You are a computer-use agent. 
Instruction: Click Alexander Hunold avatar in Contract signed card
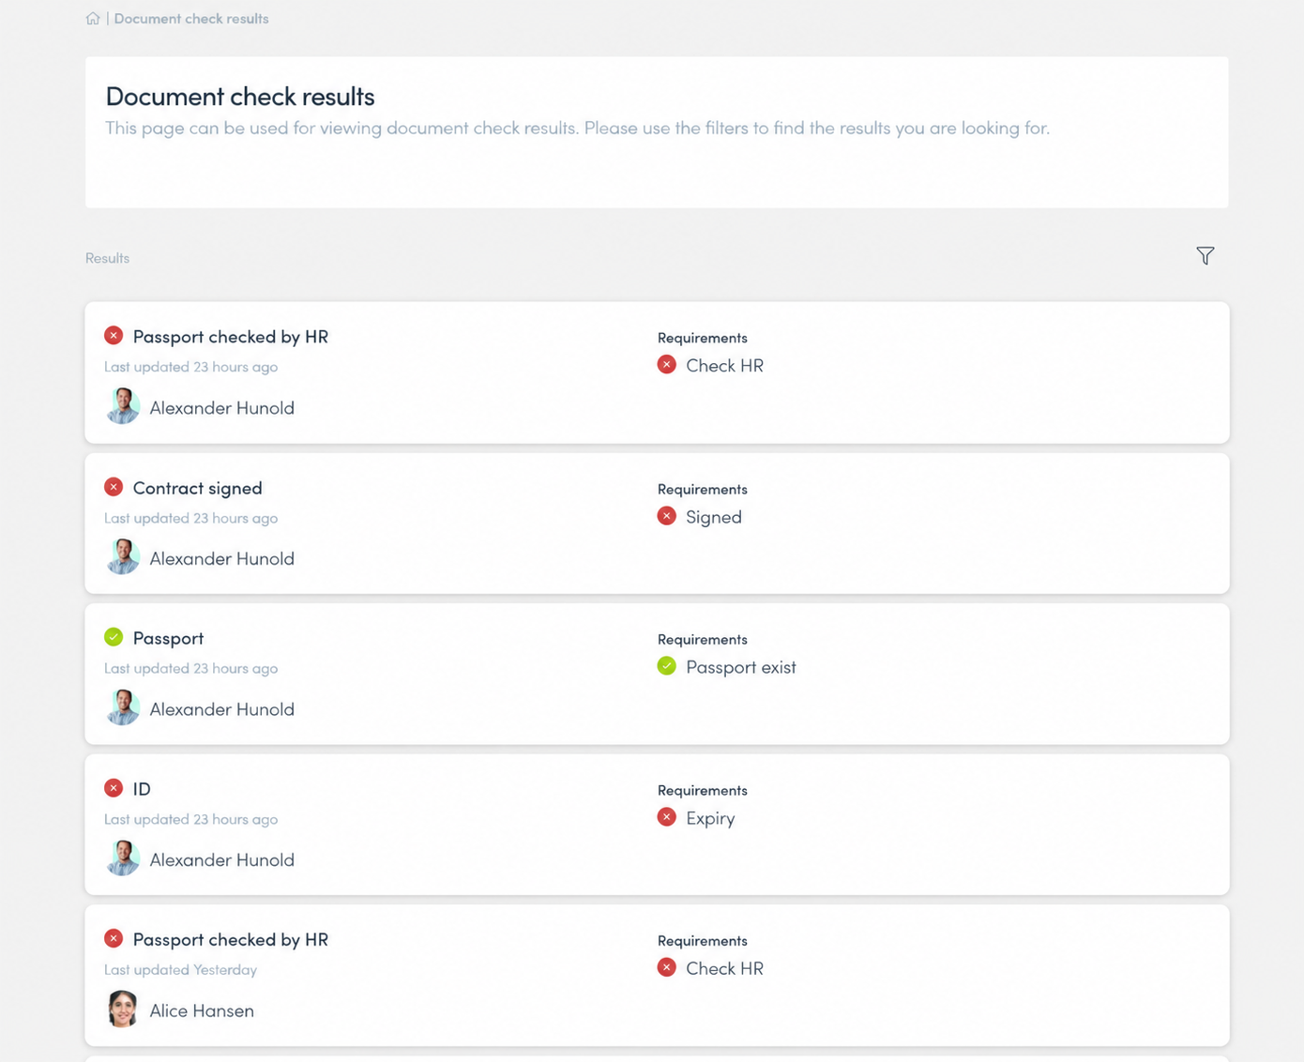pos(123,557)
